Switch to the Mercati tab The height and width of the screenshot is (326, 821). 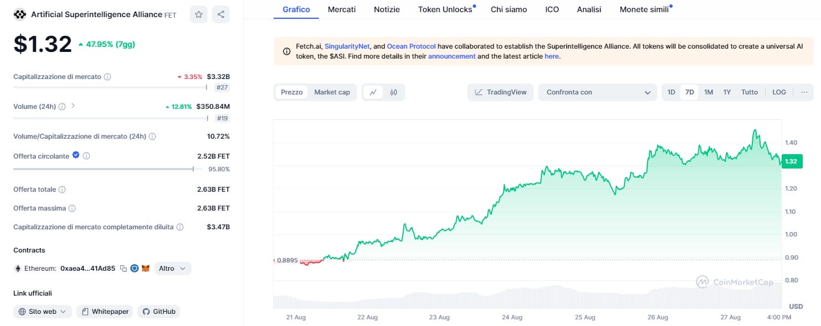click(x=342, y=9)
